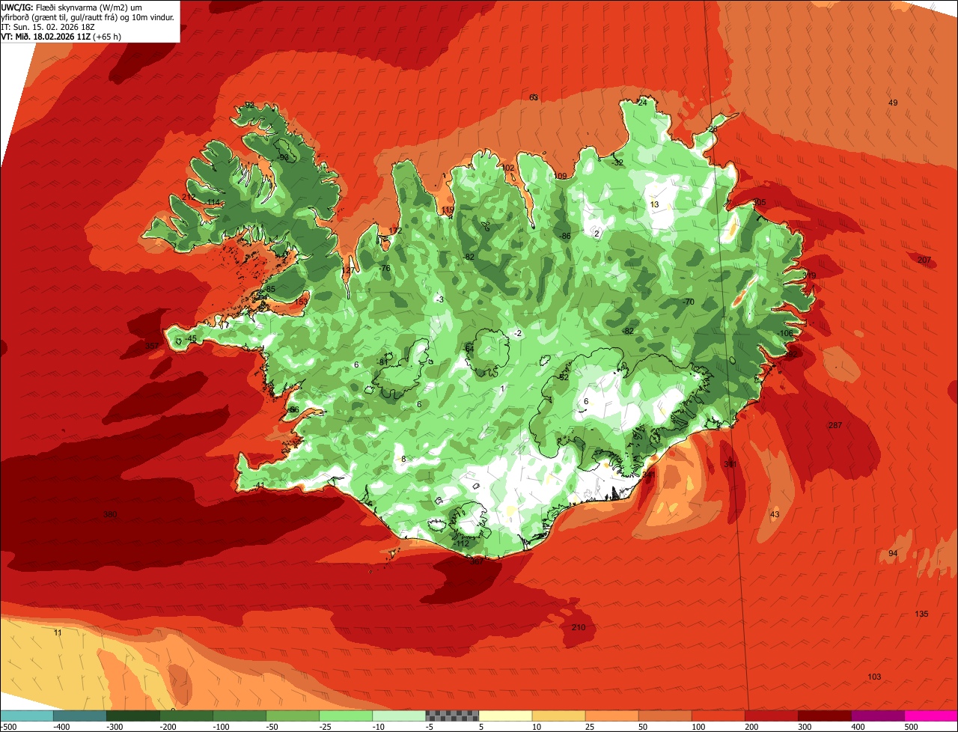Click the inland value -86
Image resolution: width=958 pixels, height=732 pixels.
coord(564,236)
